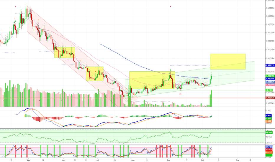275x162 pixels.
Task: Select the dark red 0.00000530 price label
Action: (x=270, y=98)
